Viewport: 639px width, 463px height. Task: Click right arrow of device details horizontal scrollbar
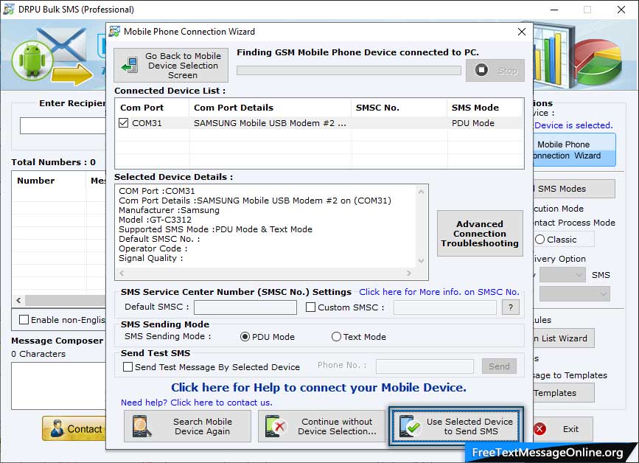409,273
